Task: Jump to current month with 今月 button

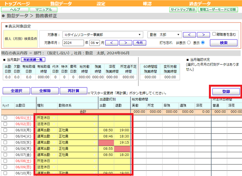Action: tap(140, 43)
